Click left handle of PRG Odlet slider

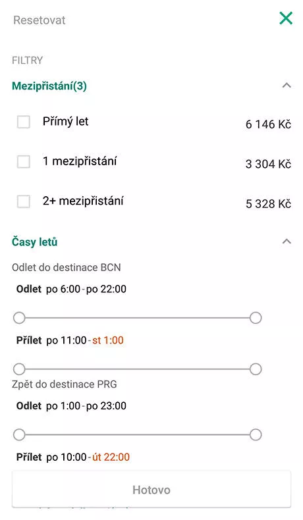click(19, 434)
